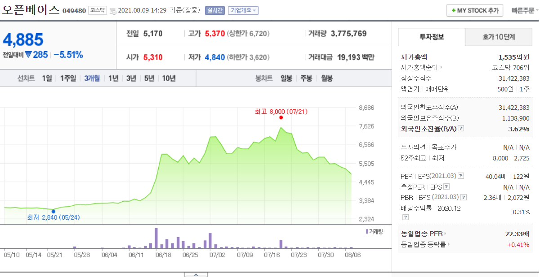Show the 월봉 candlestick chart

327,78
